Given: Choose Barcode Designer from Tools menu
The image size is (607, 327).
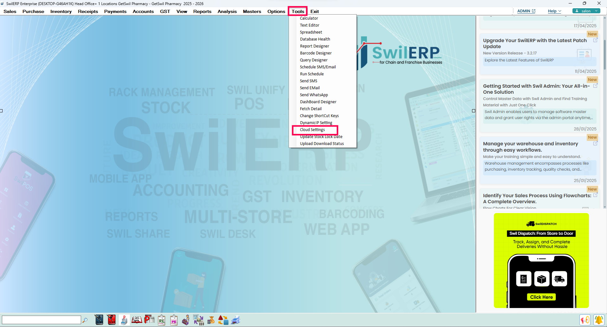Looking at the screenshot, I should (316, 53).
